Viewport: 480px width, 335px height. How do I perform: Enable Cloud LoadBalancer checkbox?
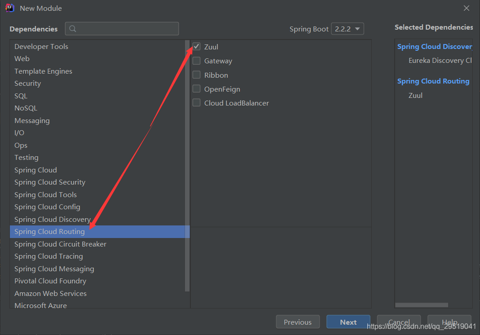[x=197, y=103]
